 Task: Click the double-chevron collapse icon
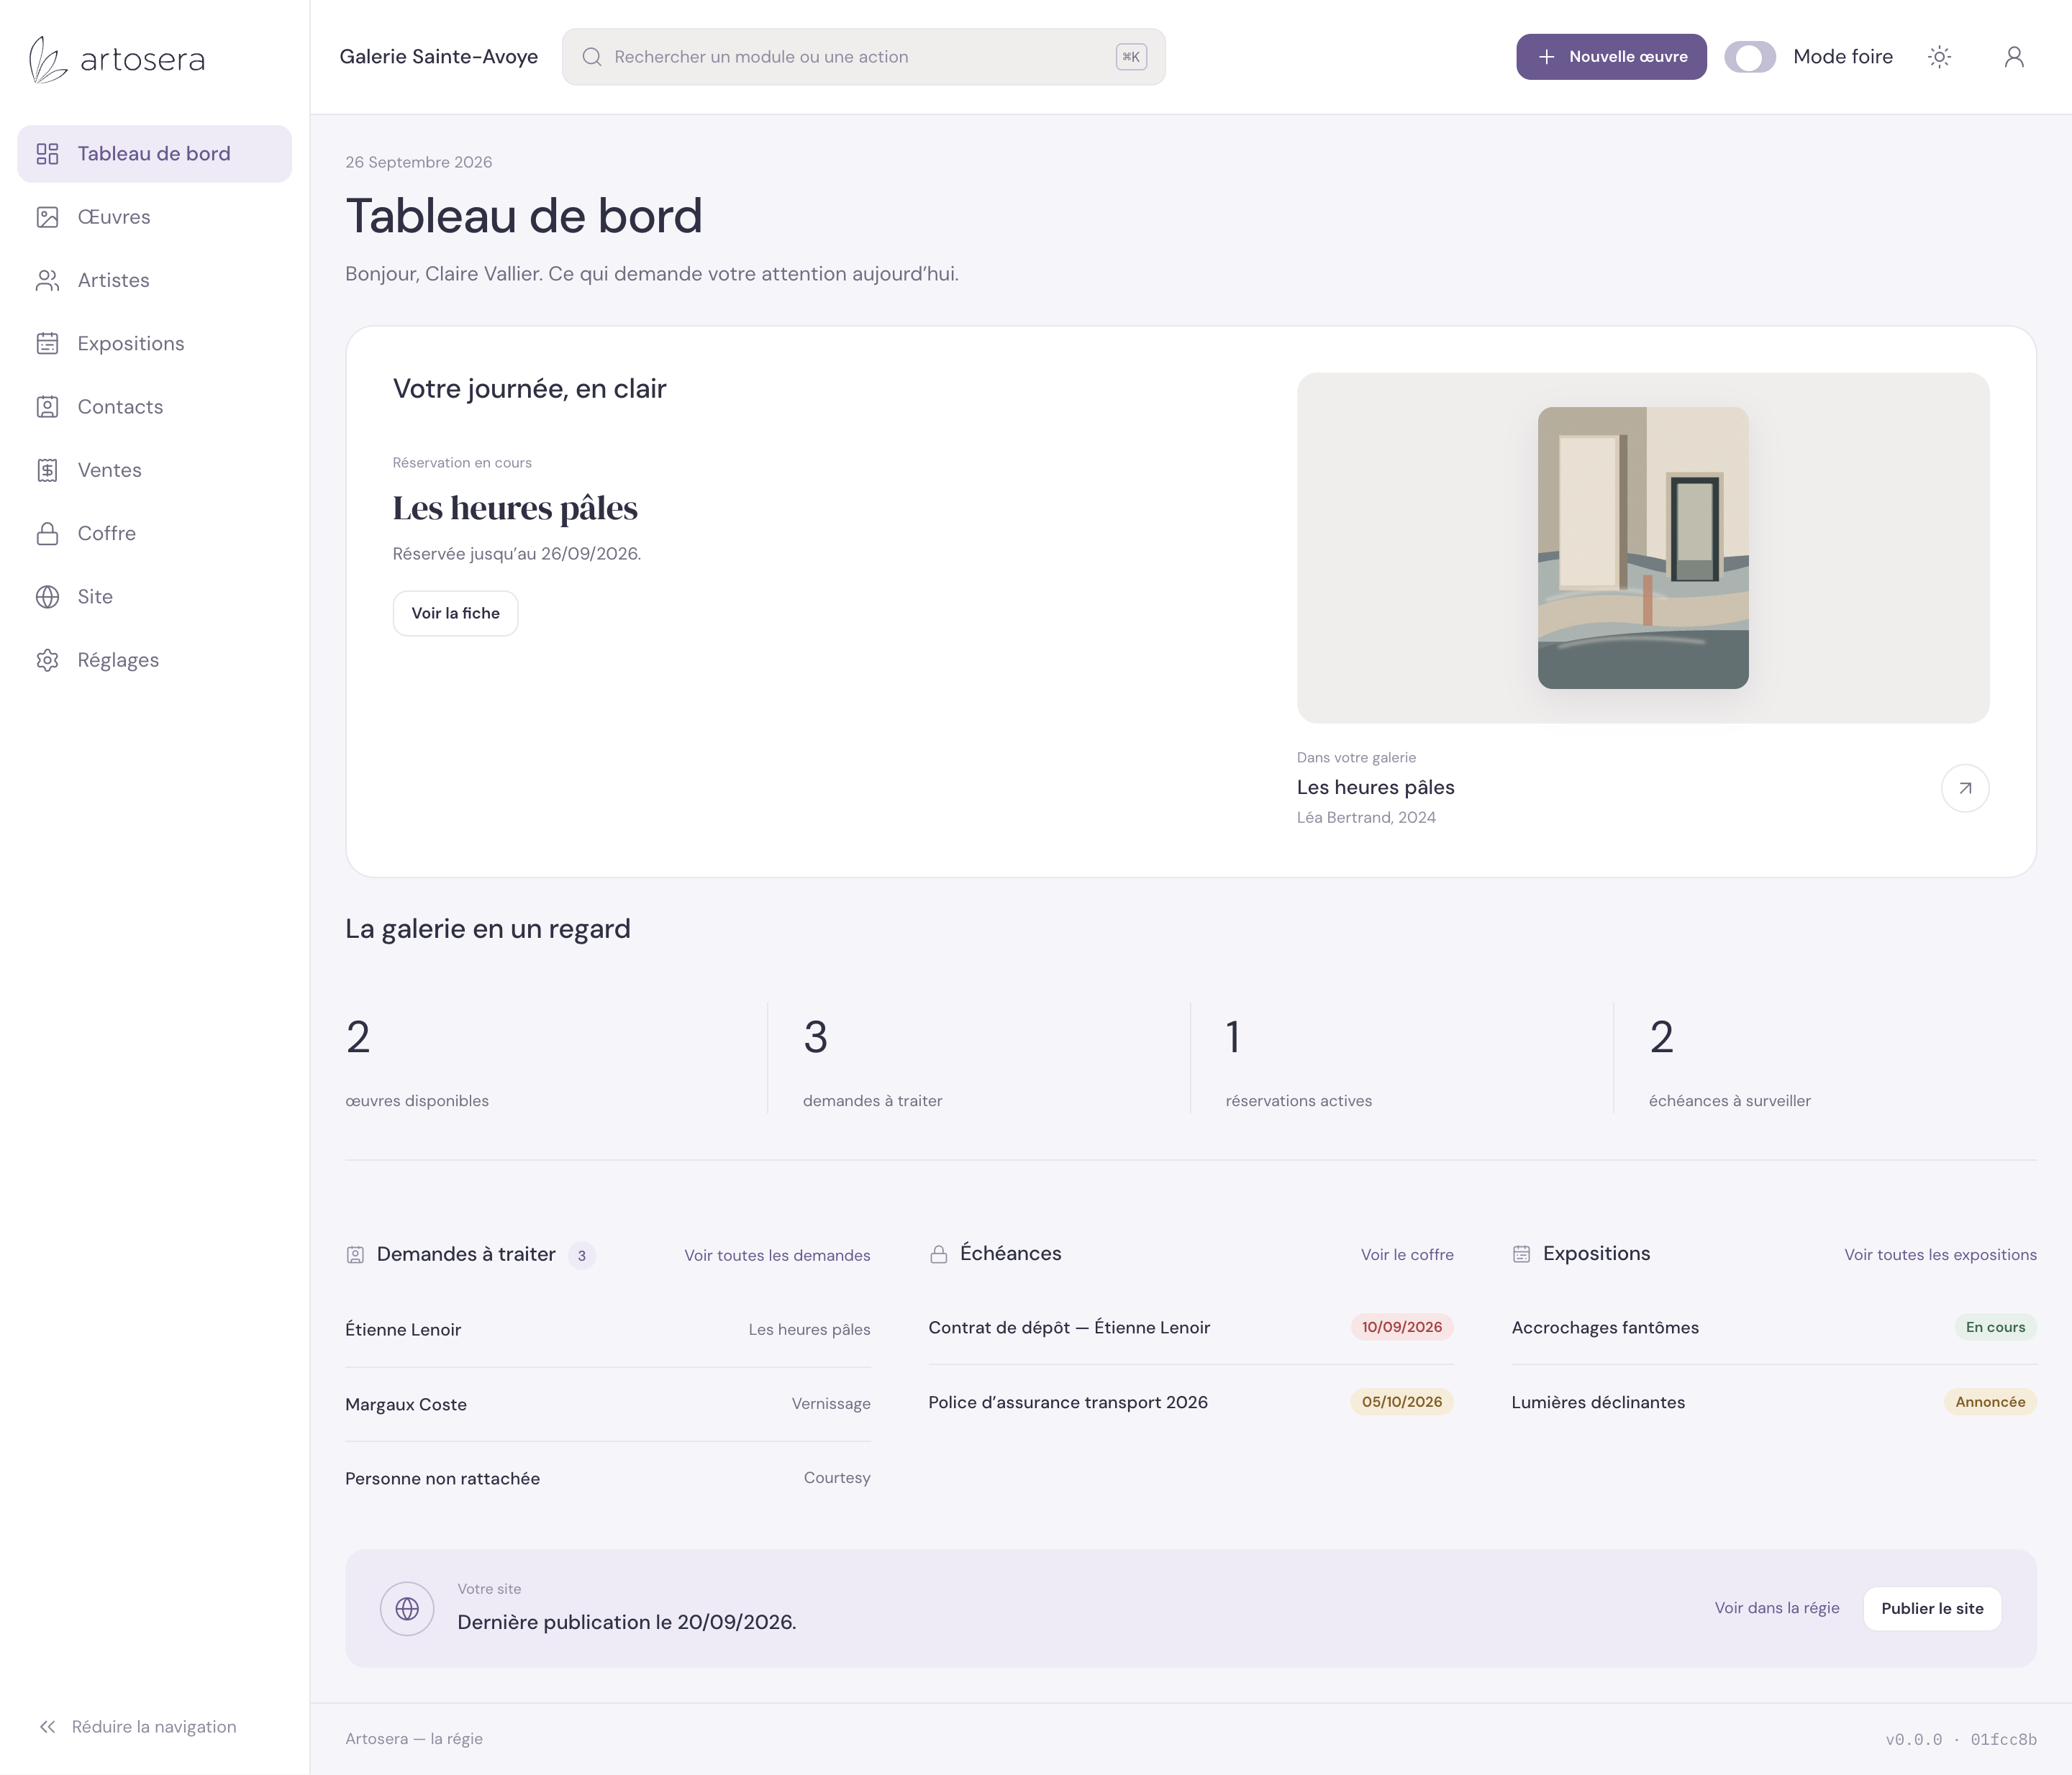tap(47, 1727)
